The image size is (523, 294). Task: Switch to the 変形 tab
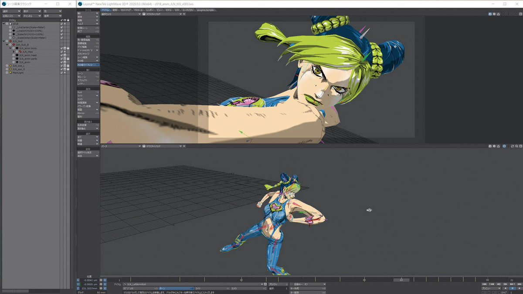point(115,10)
